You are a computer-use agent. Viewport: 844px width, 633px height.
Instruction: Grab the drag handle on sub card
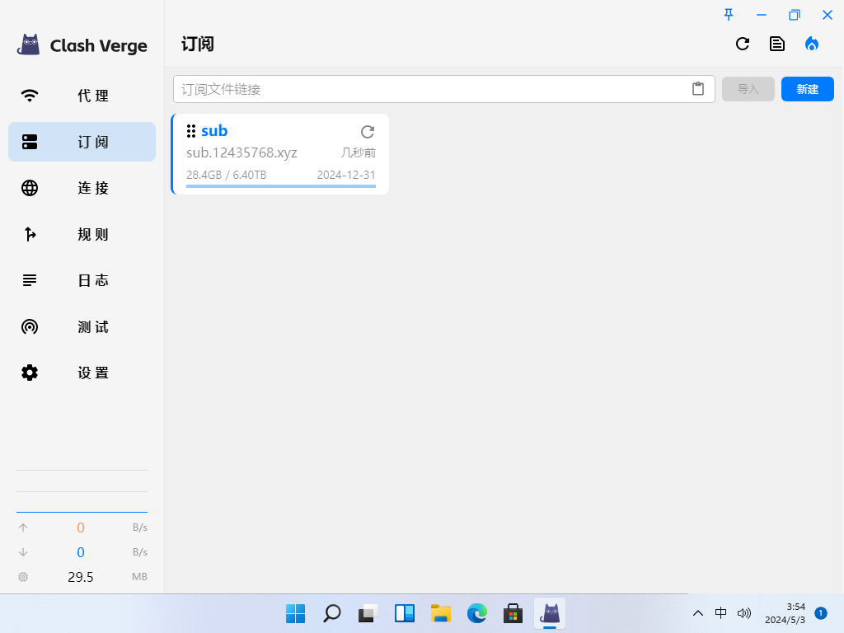tap(191, 131)
